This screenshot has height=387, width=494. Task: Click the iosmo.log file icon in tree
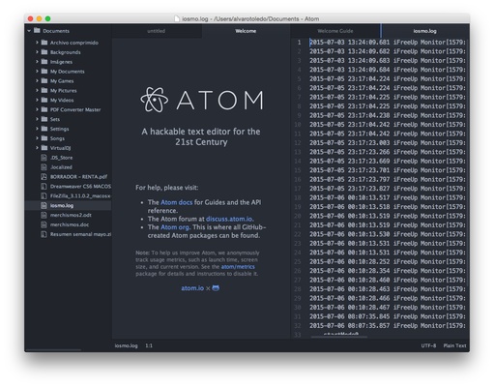[x=44, y=205]
